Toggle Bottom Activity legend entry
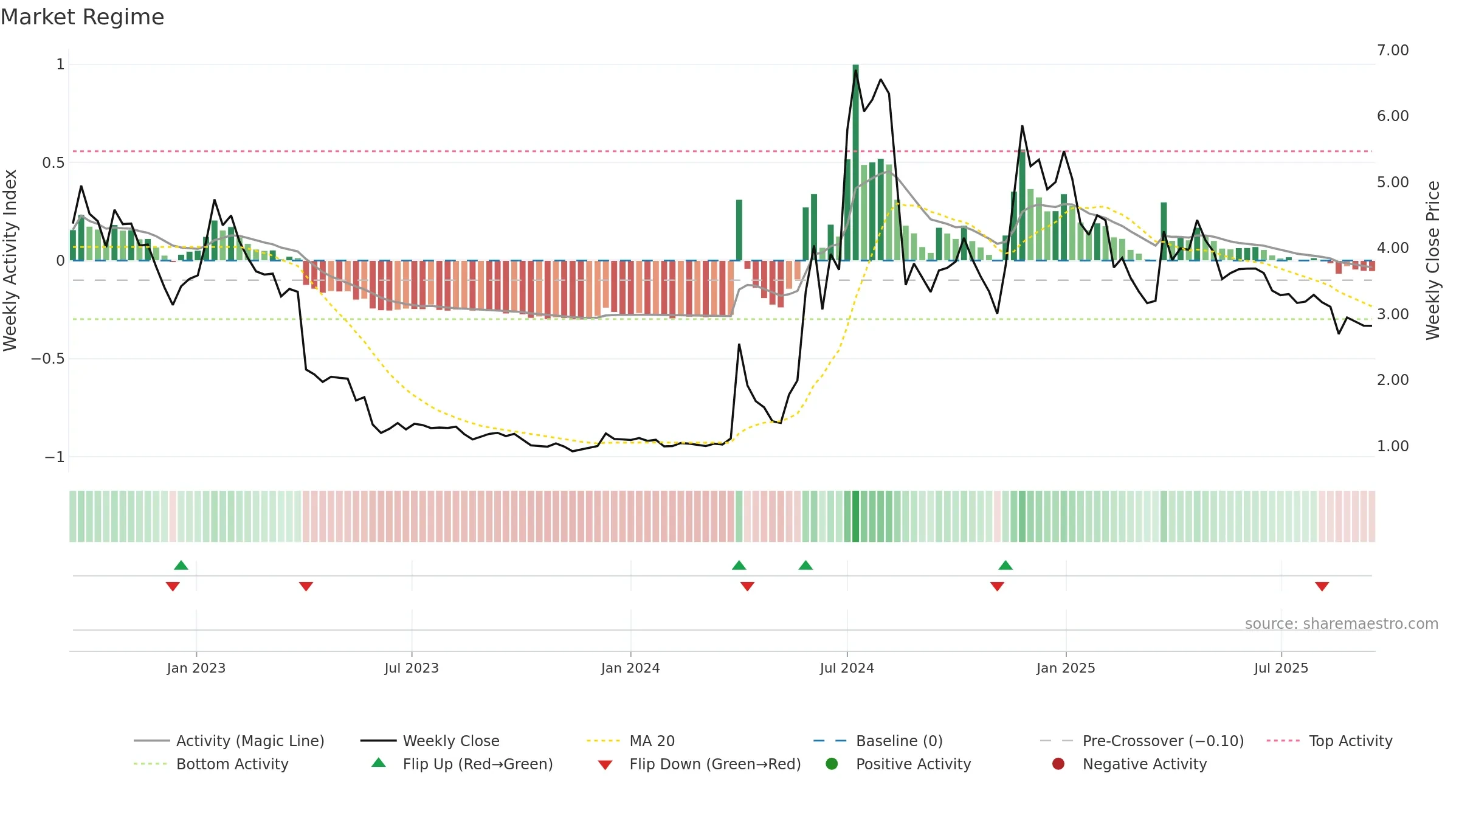Screen dimensions: 1459x821 click(x=211, y=764)
